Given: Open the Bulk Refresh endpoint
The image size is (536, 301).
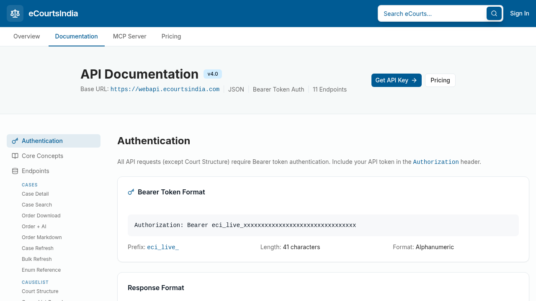Looking at the screenshot, I should click(37, 259).
